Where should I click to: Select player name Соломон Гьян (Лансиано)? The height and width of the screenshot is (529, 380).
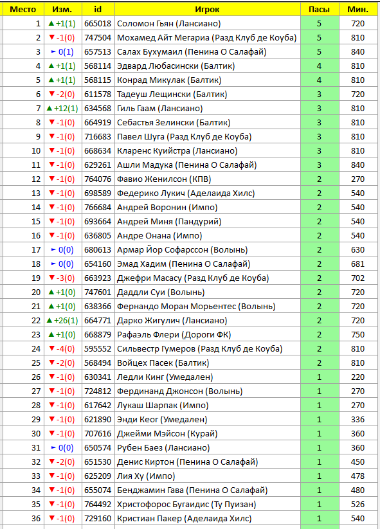pyautogui.click(x=168, y=24)
